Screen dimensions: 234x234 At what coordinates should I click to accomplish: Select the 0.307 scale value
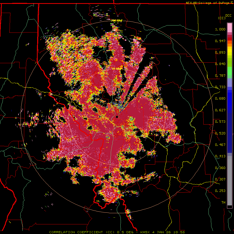(x=220, y=179)
